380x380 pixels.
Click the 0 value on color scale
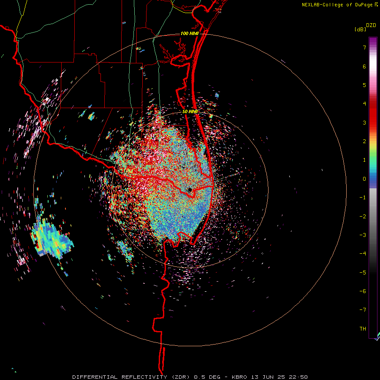click(x=364, y=179)
